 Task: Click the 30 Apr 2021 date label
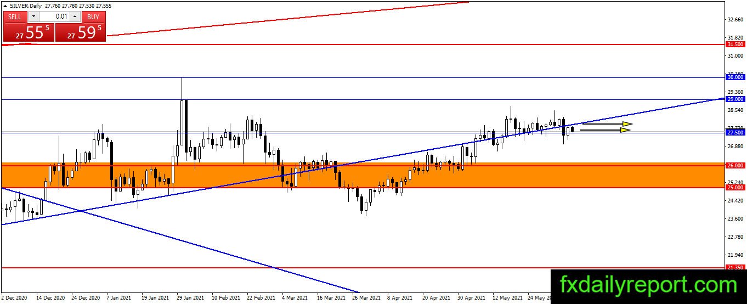click(471, 298)
